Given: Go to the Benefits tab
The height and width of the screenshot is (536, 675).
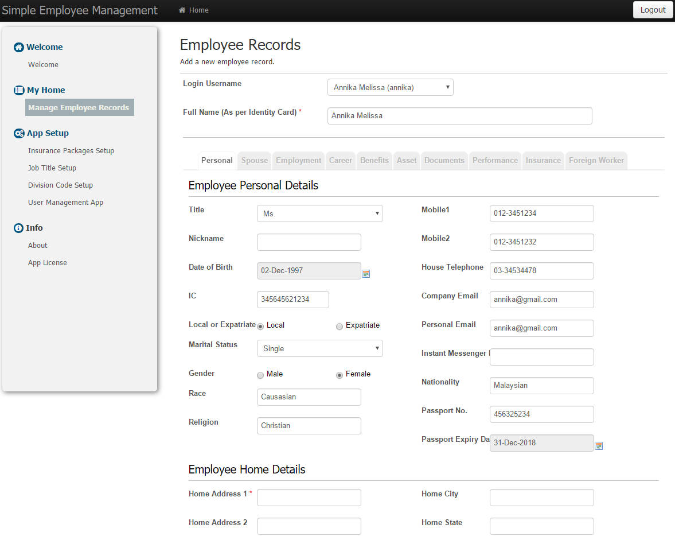Looking at the screenshot, I should tap(374, 160).
